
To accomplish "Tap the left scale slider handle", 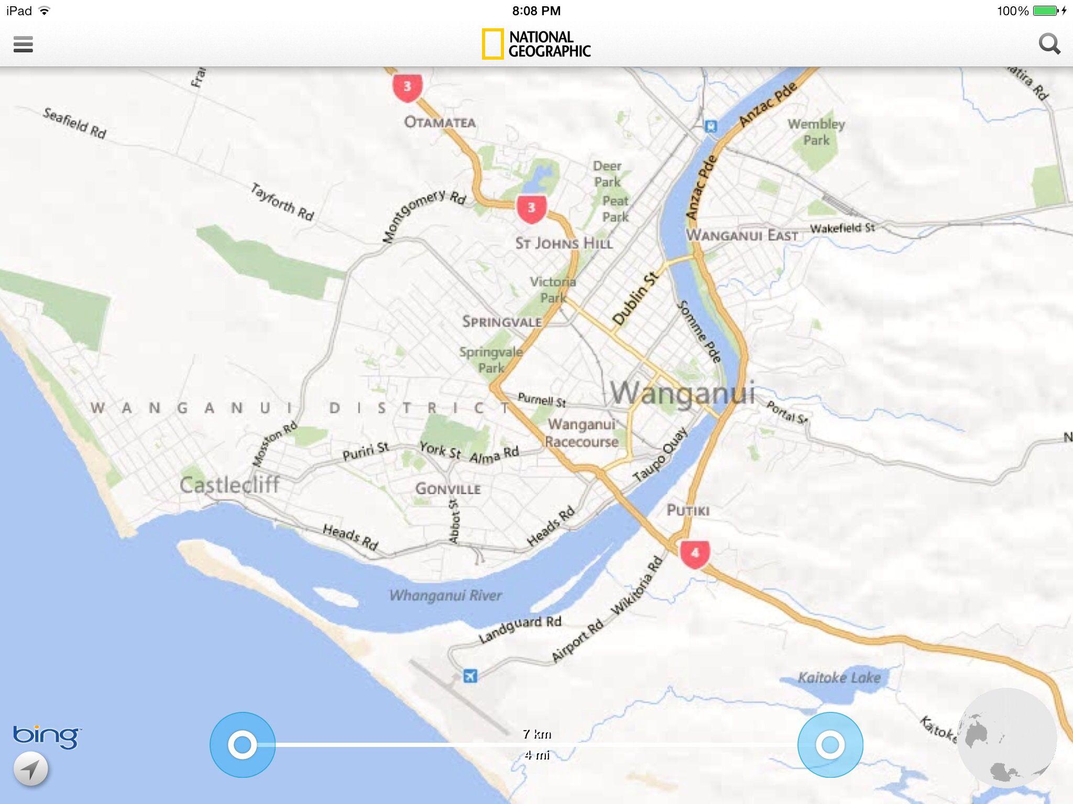I will [243, 744].
